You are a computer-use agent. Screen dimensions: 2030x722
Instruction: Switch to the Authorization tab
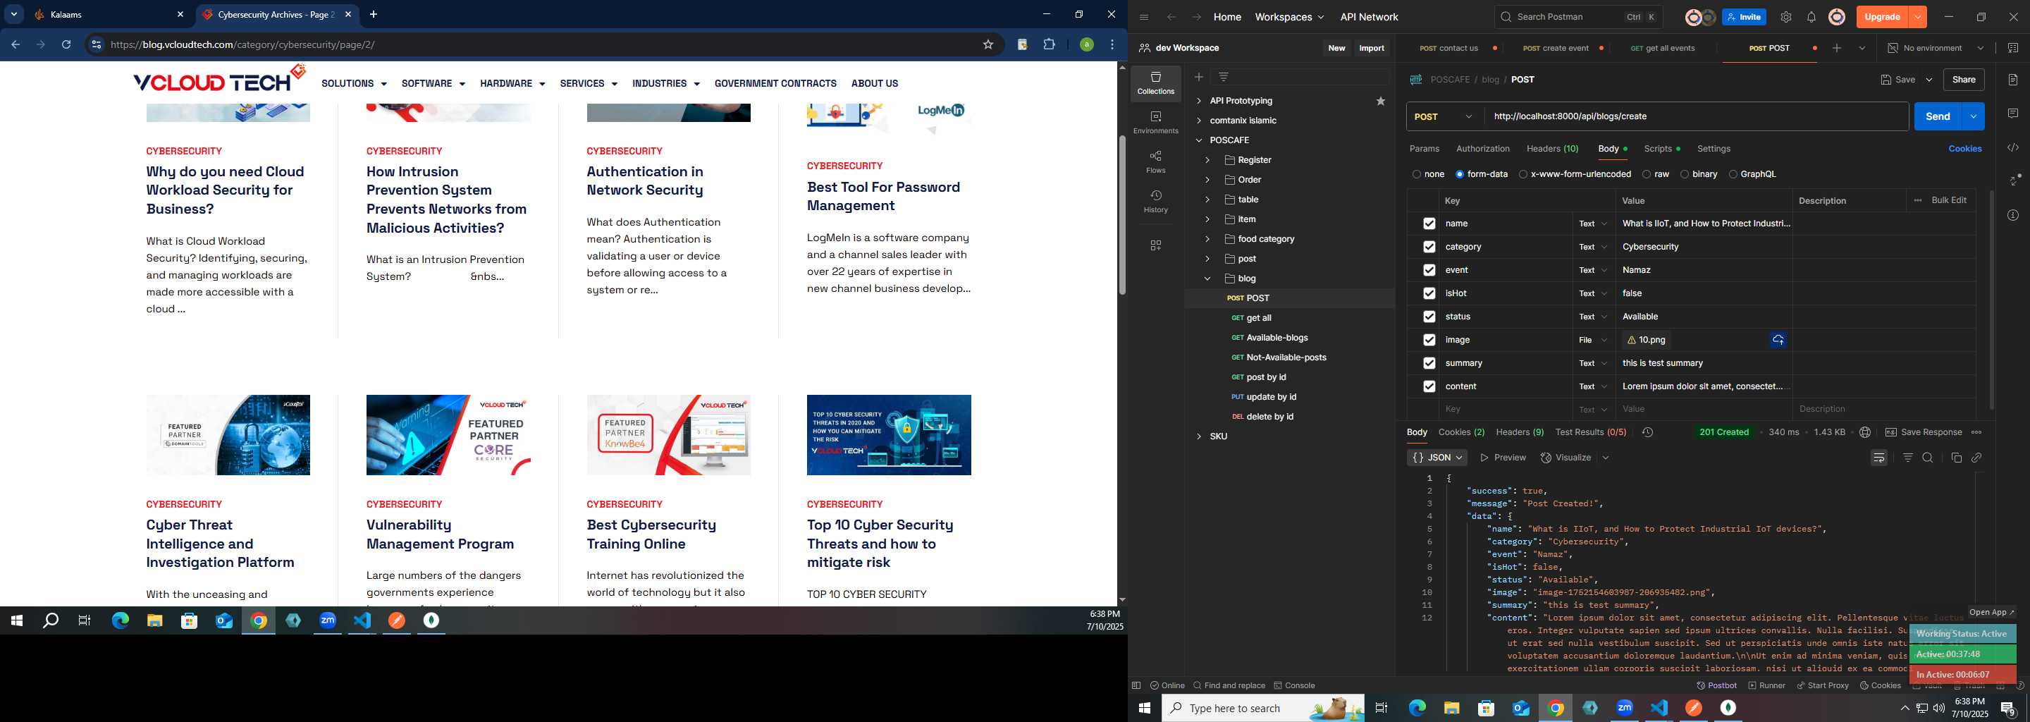[1482, 148]
